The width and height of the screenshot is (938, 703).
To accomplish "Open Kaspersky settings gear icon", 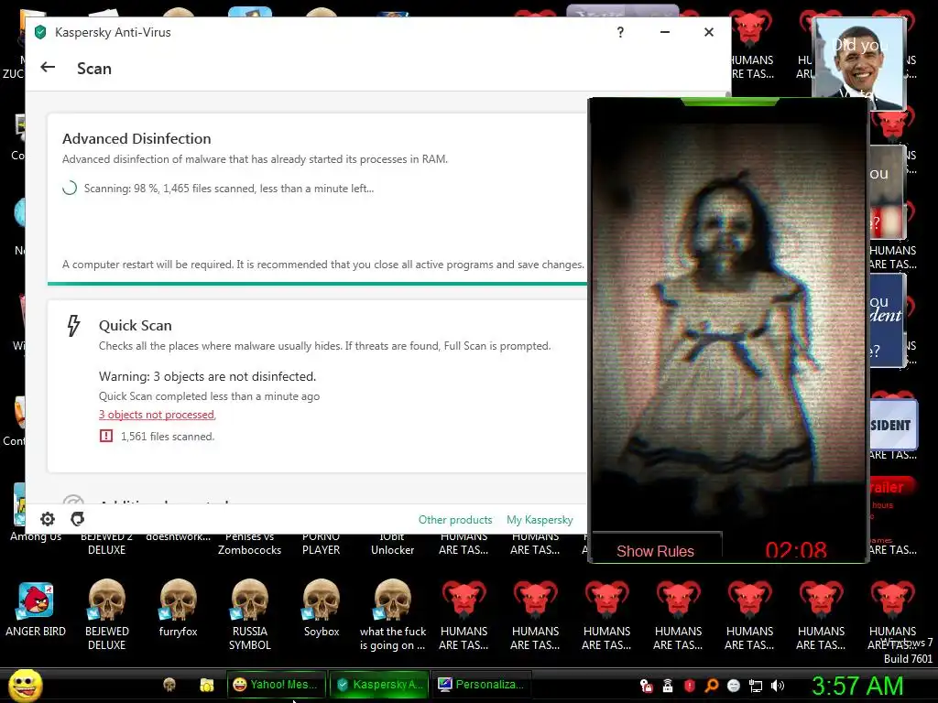I will tap(48, 519).
